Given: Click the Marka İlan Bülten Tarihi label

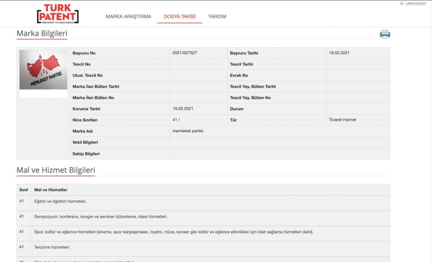Looking at the screenshot, I should [x=96, y=86].
